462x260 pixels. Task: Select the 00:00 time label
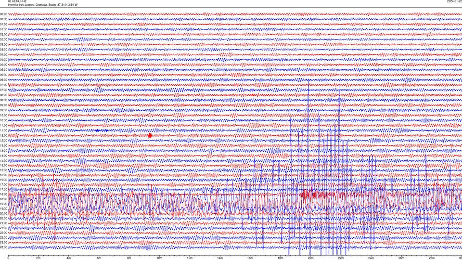3,14
